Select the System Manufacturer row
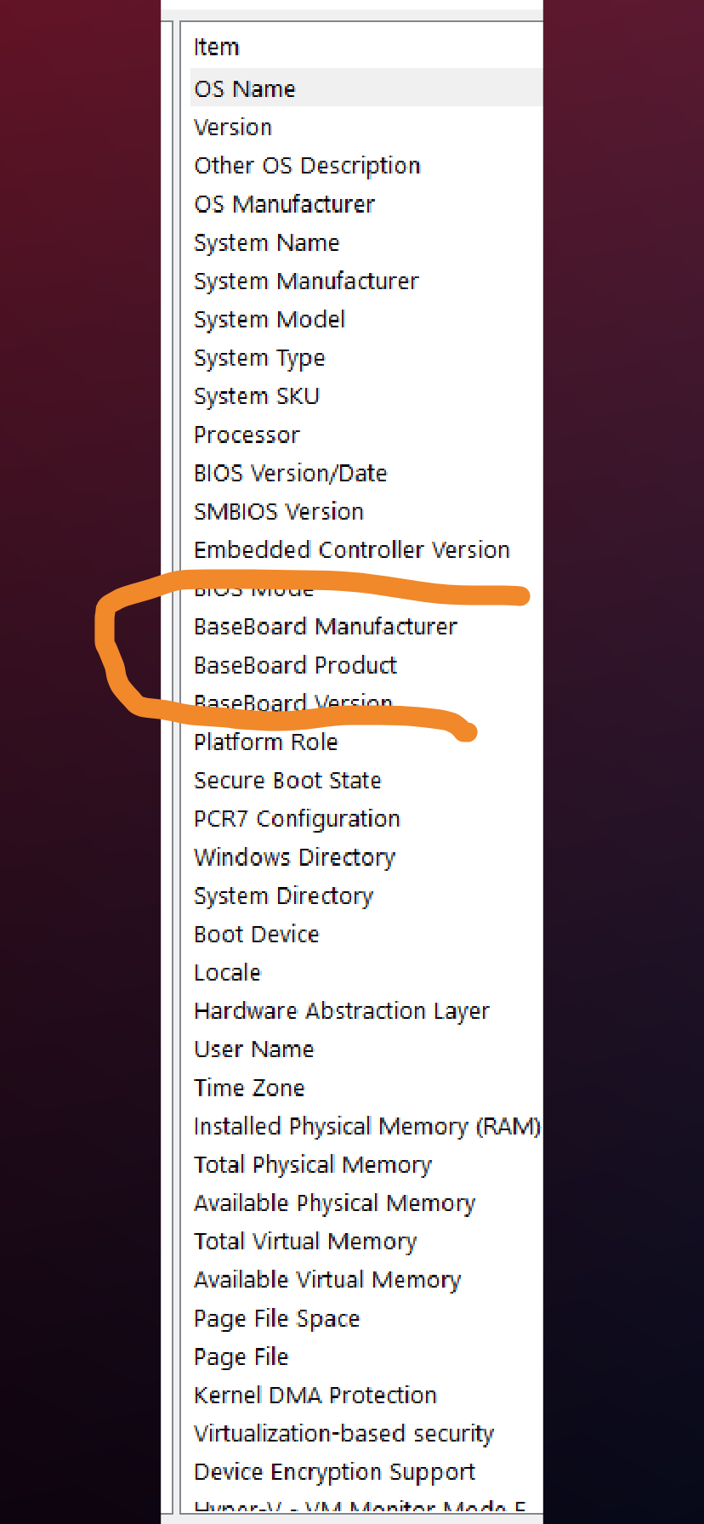 pyautogui.click(x=306, y=281)
